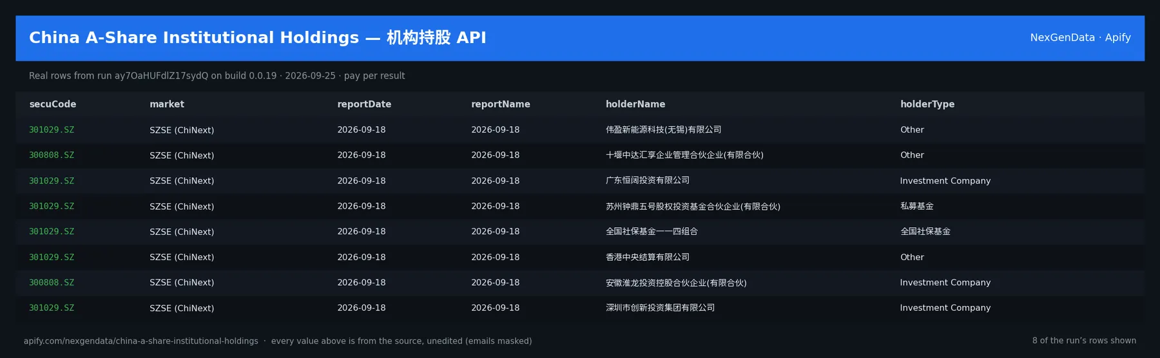Image resolution: width=1160 pixels, height=358 pixels.
Task: Click the reportDate column header
Action: [364, 104]
